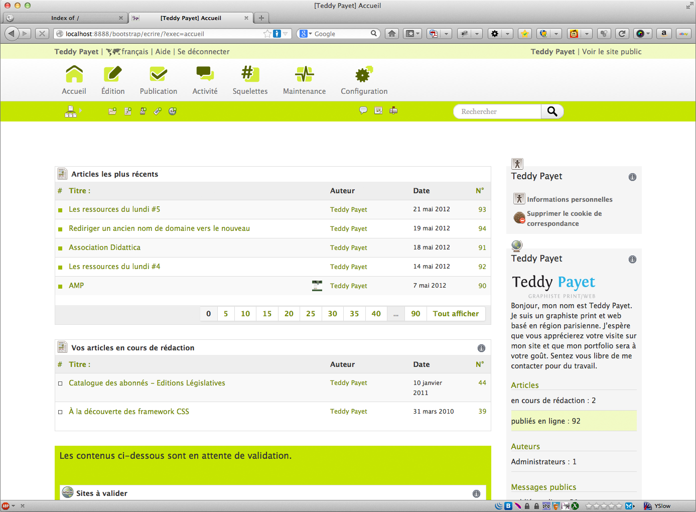Click in the Rechercher search field
Screen dimensions: 696x512
click(x=497, y=111)
